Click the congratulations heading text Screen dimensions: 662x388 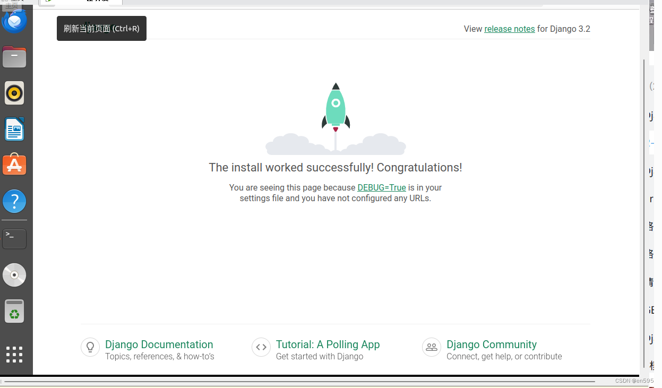tap(336, 167)
